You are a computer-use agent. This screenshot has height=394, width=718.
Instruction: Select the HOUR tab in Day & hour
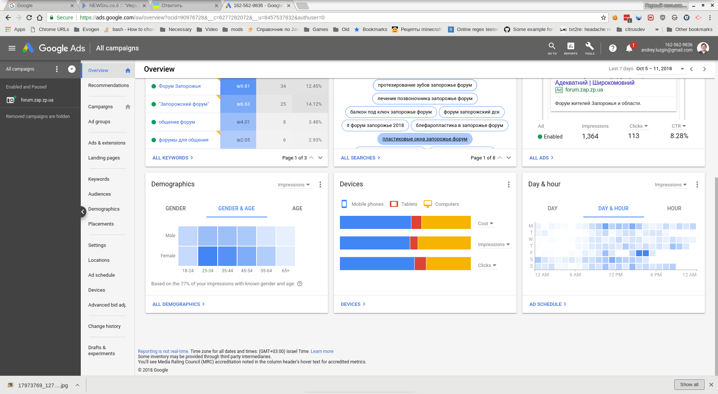coord(674,208)
